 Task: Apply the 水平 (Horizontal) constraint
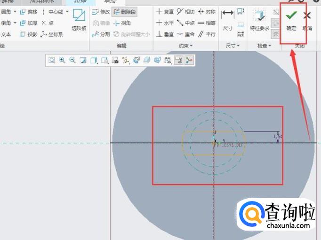click(165, 23)
